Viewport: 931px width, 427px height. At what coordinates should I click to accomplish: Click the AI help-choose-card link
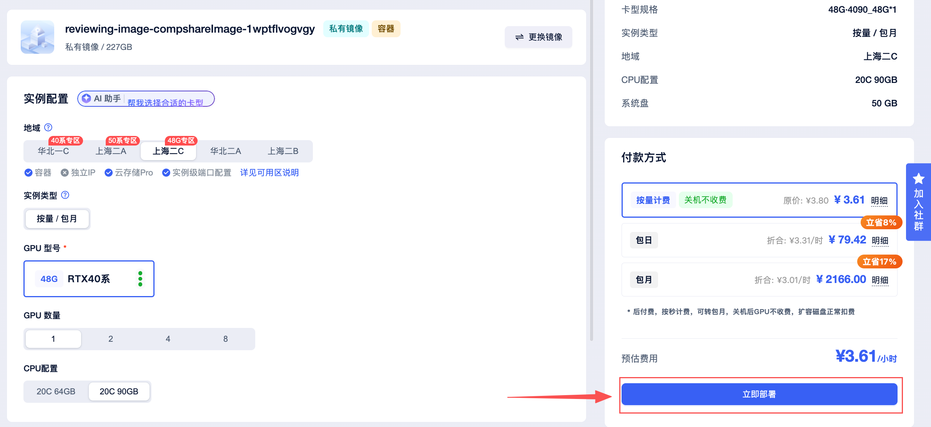165,103
